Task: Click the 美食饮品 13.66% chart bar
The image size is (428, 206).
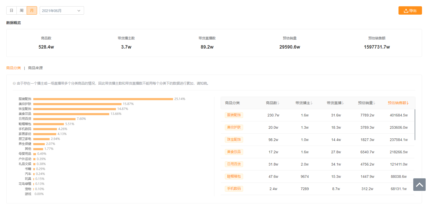Action: pos(71,114)
